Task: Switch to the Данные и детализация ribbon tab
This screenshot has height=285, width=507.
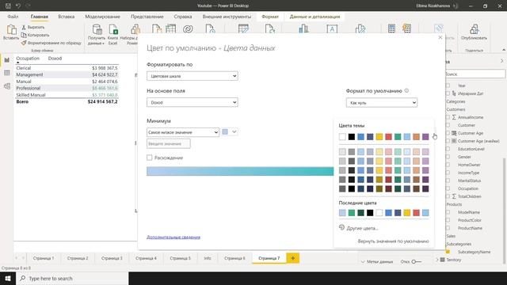Action: click(x=314, y=17)
